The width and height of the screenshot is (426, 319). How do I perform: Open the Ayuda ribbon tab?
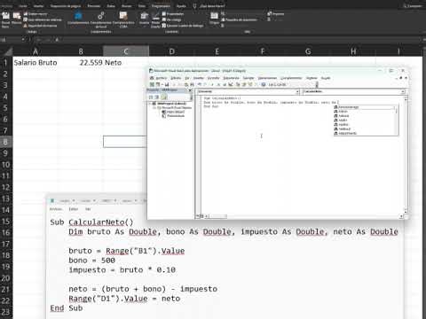coord(181,5)
